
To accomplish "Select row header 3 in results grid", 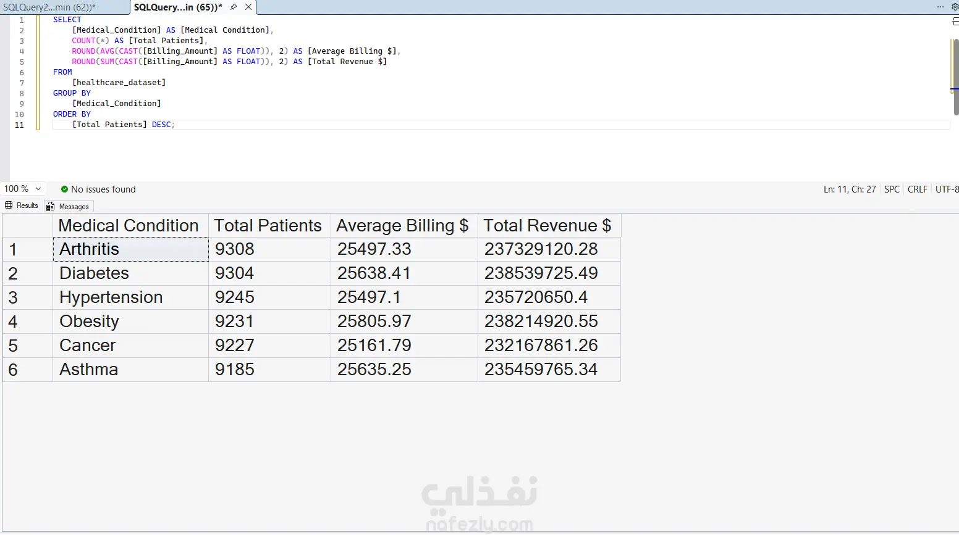I will pyautogui.click(x=28, y=297).
